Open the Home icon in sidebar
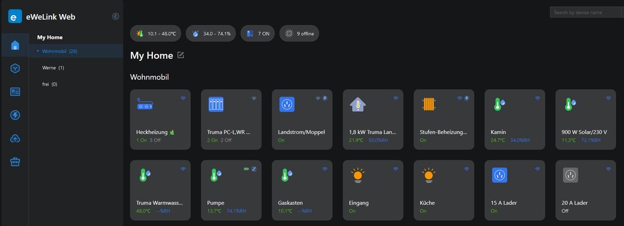 [15, 45]
